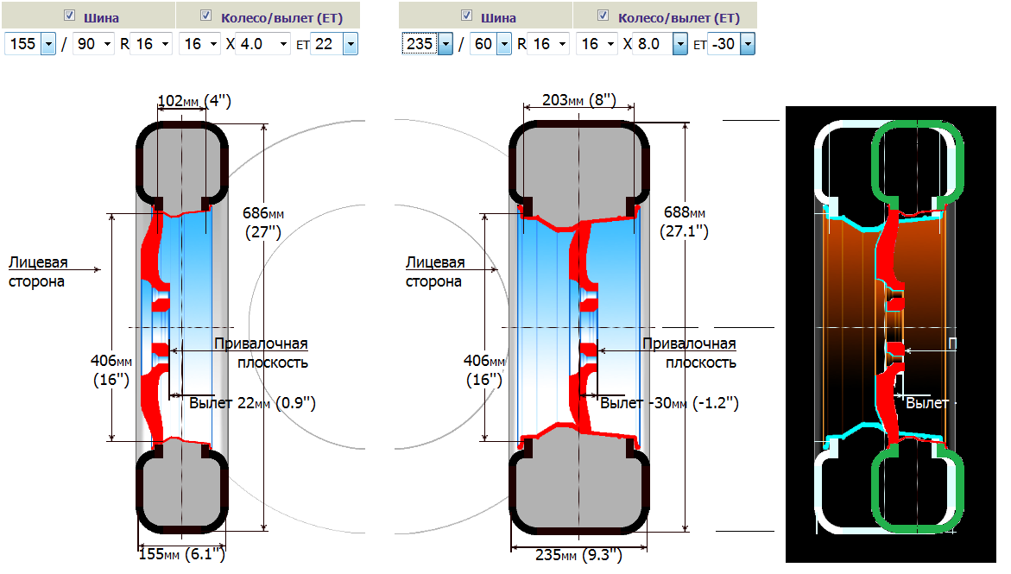1011x574 pixels.
Task: Open the ET offset dropdown showing 22
Action: click(334, 44)
